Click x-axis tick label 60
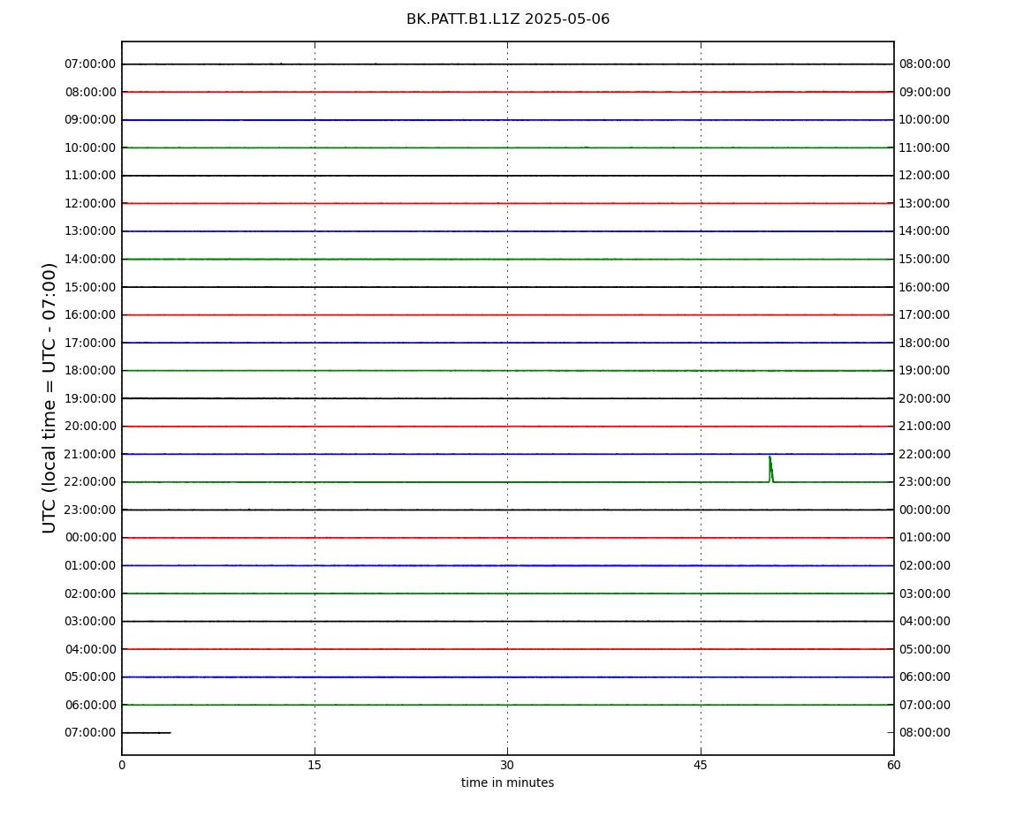Image resolution: width=1016 pixels, height=839 pixels. [893, 765]
